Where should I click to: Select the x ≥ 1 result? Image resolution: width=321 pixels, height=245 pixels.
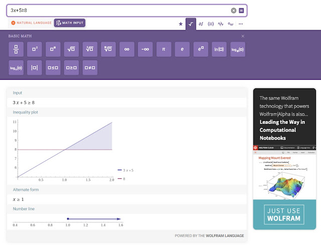click(x=18, y=199)
